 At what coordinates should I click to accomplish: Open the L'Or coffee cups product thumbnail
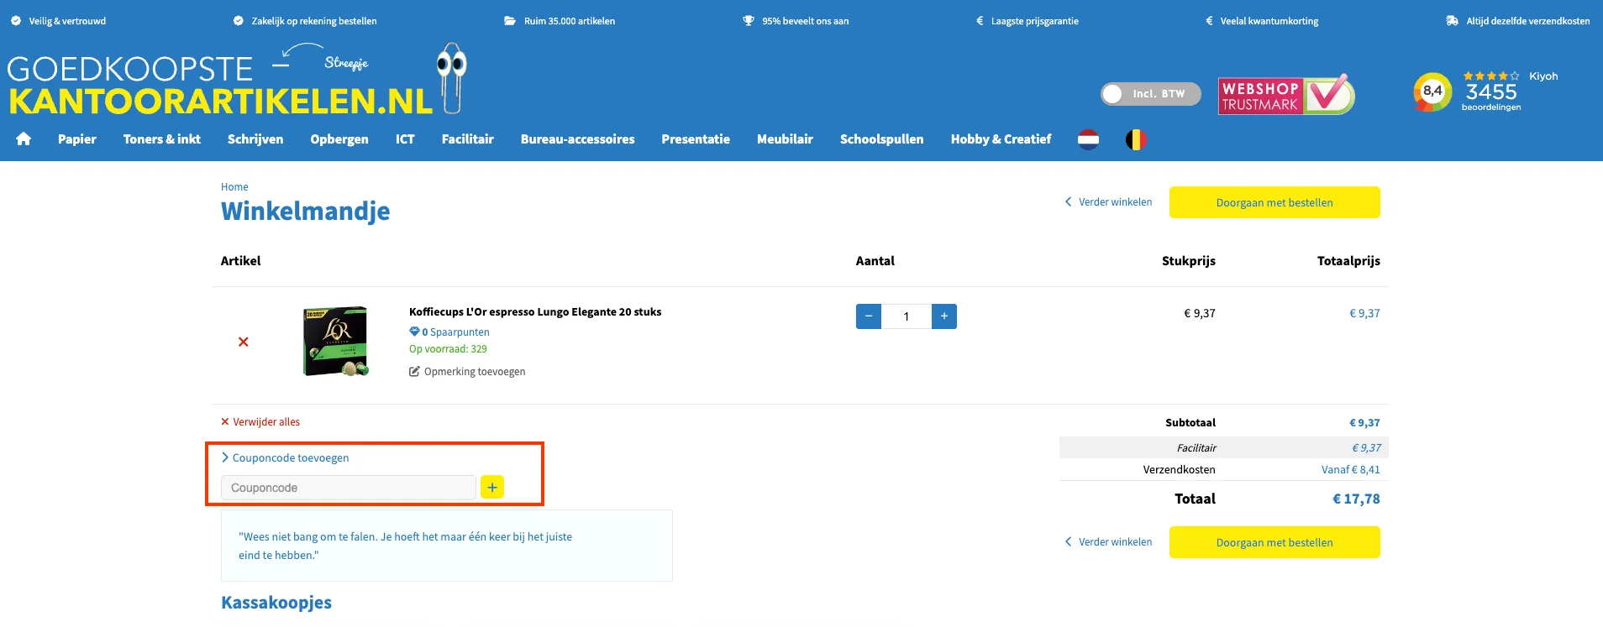pos(335,341)
